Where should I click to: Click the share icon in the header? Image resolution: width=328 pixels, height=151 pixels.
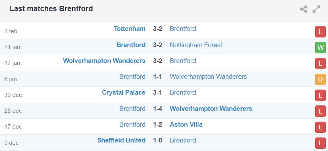[304, 9]
